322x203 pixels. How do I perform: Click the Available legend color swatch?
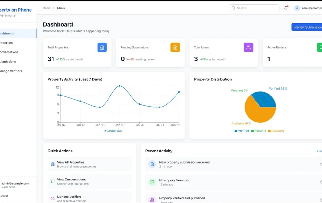coord(269,131)
